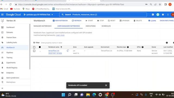Click New Notebook button
This screenshot has height=98, width=174.
point(60,21)
